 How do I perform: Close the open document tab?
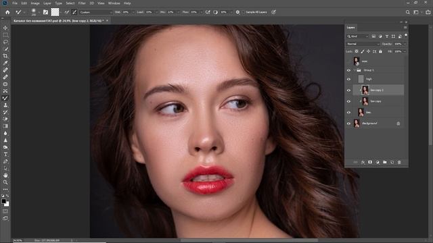[x=107, y=21]
